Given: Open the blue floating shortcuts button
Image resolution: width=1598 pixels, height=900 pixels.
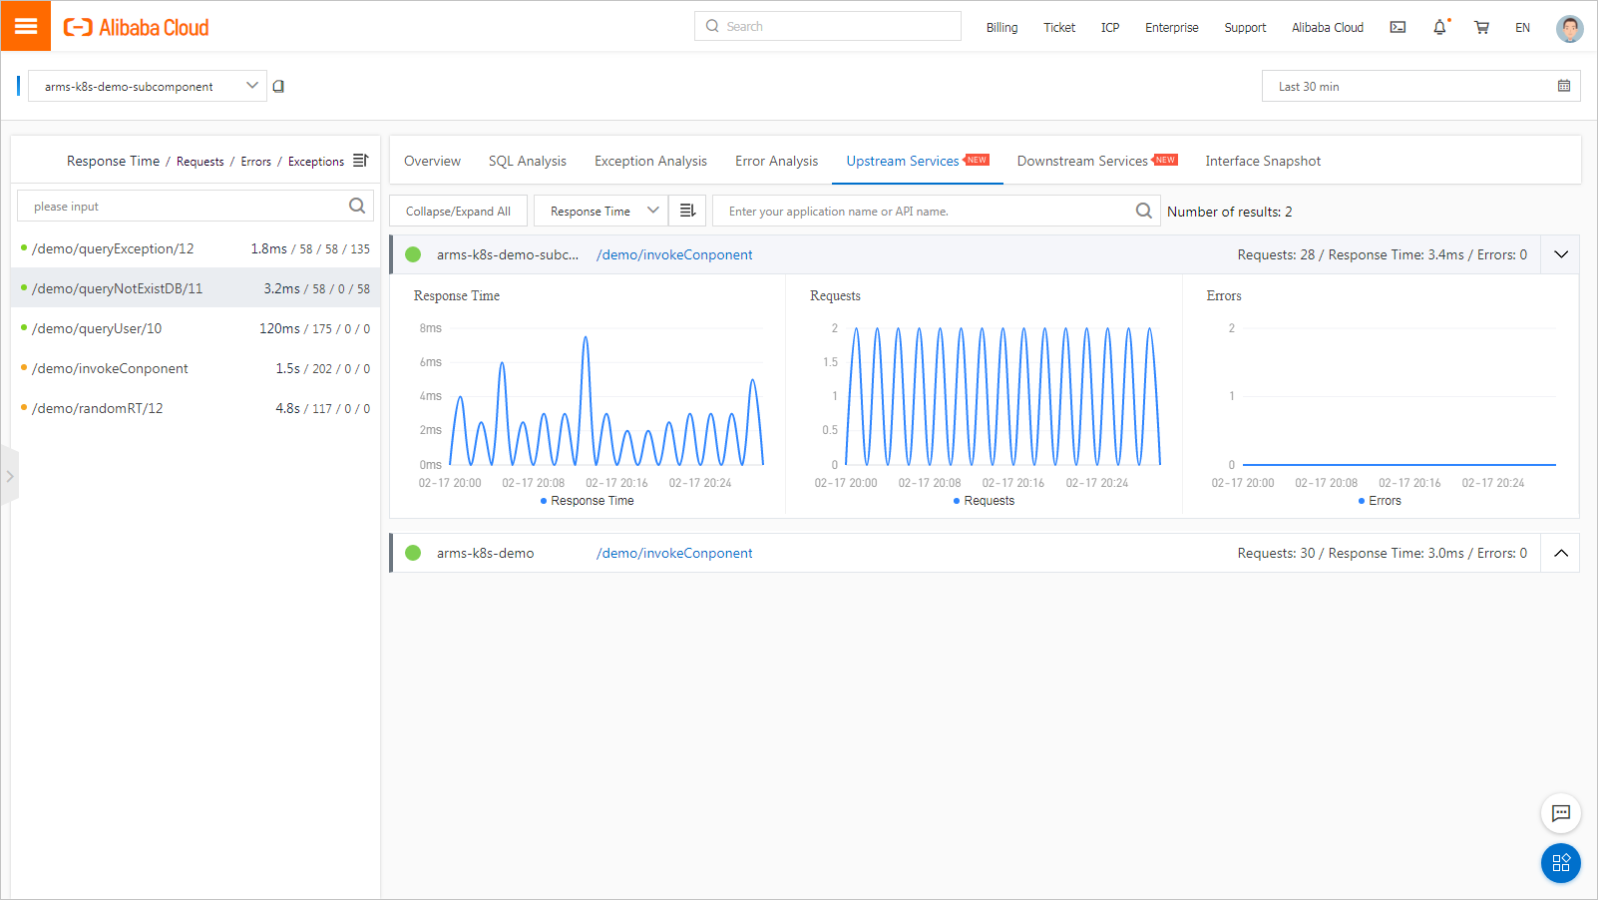Looking at the screenshot, I should click(1561, 863).
